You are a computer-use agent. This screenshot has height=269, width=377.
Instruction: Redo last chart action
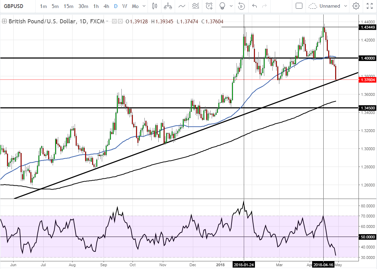[264, 6]
